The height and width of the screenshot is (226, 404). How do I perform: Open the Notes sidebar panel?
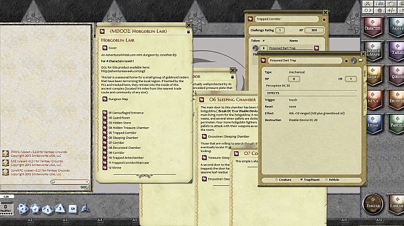click(x=397, y=27)
